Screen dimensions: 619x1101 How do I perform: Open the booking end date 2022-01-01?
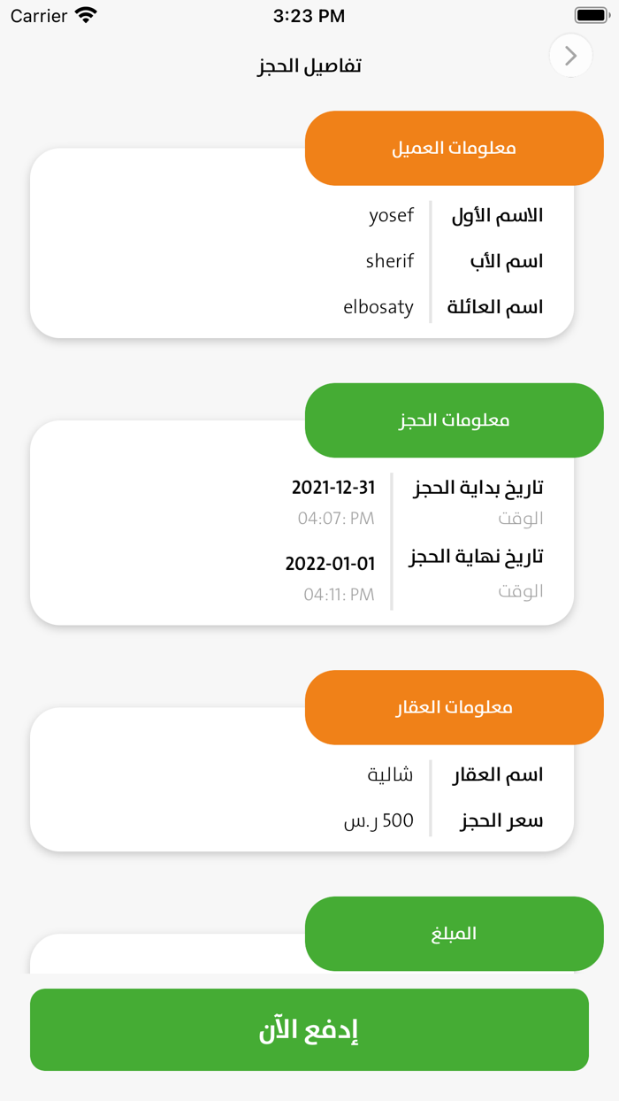pyautogui.click(x=333, y=563)
